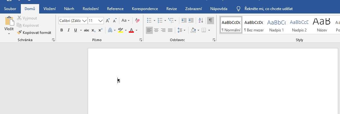340x114 pixels.
Task: Apply text effects with the outlined A
Action: point(110,30)
